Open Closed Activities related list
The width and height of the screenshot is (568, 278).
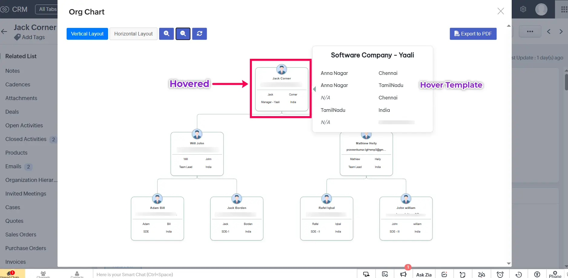pos(26,139)
